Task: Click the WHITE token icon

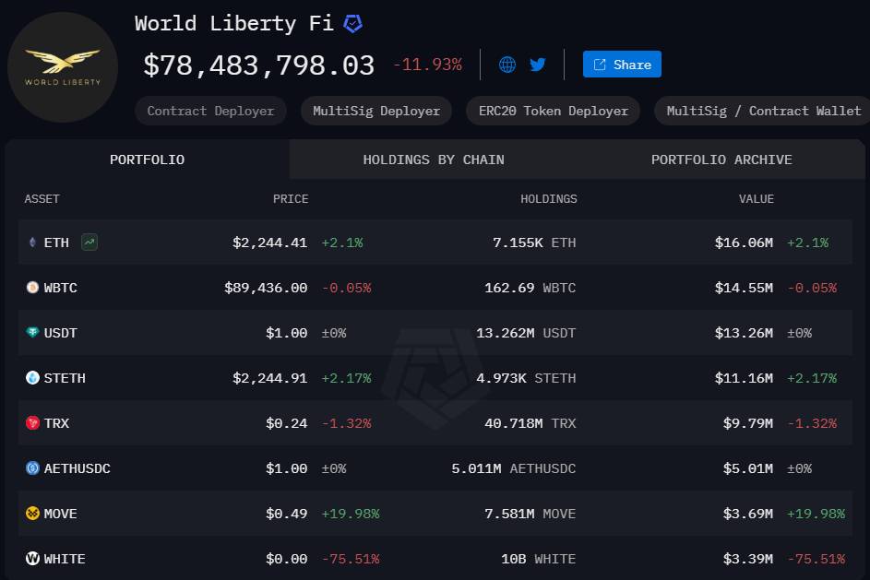Action: click(x=32, y=559)
